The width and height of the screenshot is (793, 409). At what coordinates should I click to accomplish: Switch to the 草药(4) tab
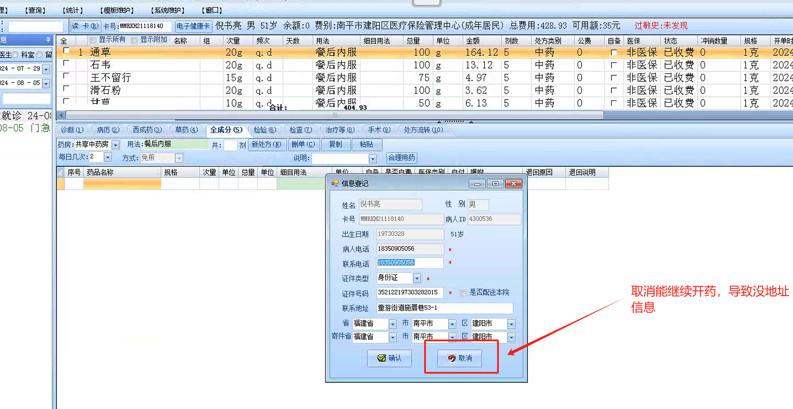point(186,130)
